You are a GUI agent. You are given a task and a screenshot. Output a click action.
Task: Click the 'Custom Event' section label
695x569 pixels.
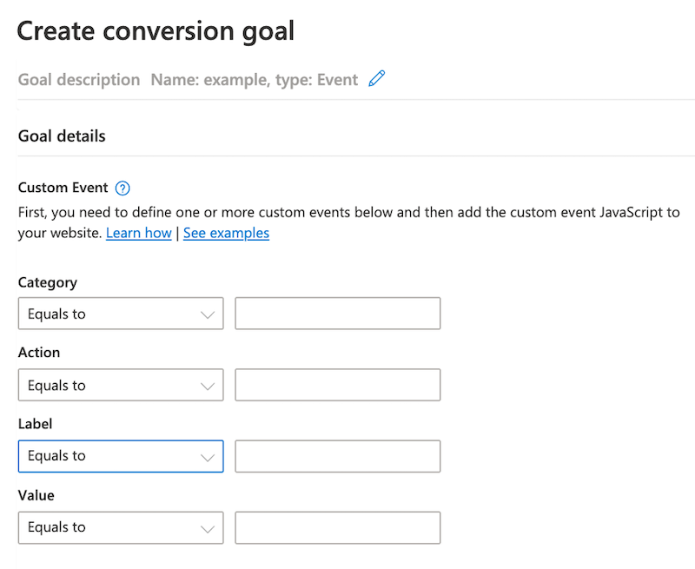63,188
